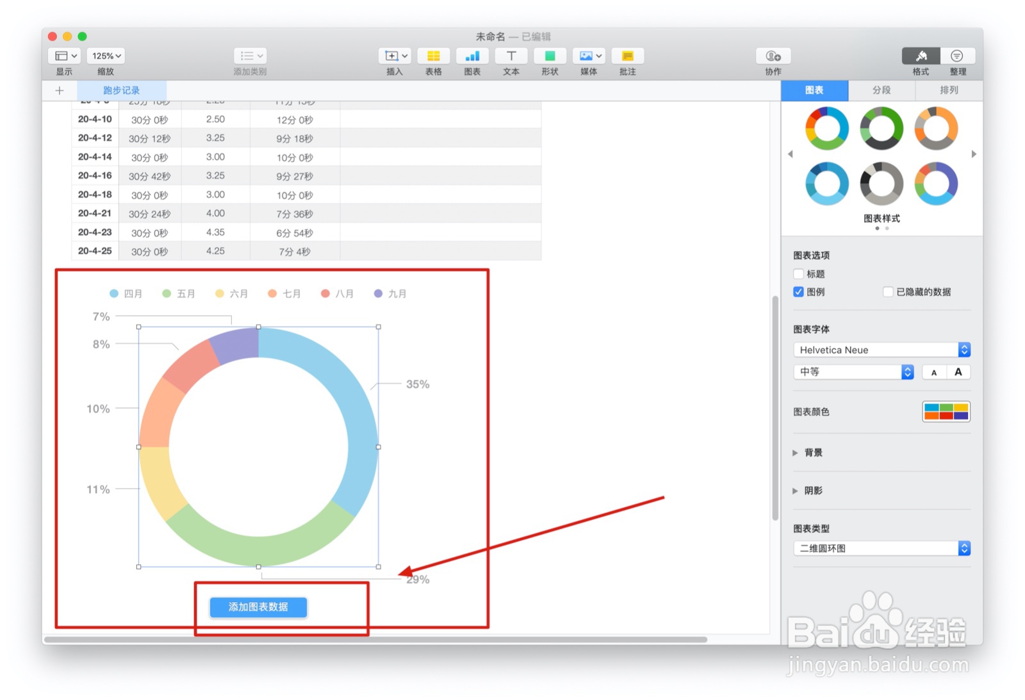Open the 图表颜色 color swatch

(x=946, y=412)
